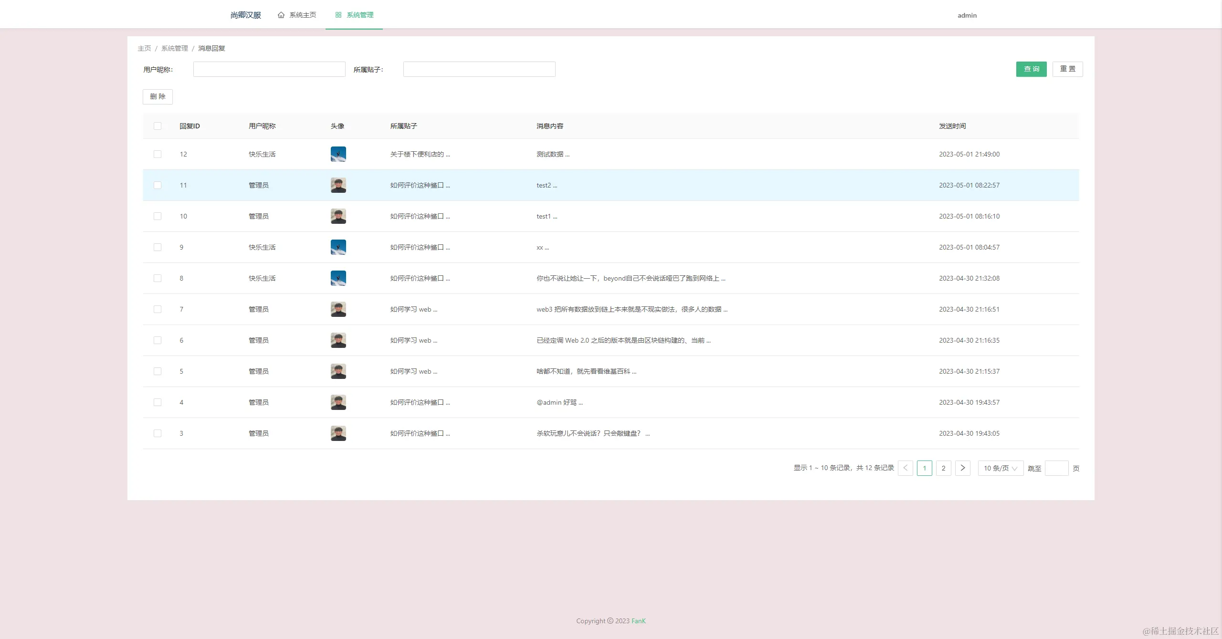This screenshot has height=639, width=1222.
Task: Open avatar thumbnail in reply ID 12 row
Action: 338,154
